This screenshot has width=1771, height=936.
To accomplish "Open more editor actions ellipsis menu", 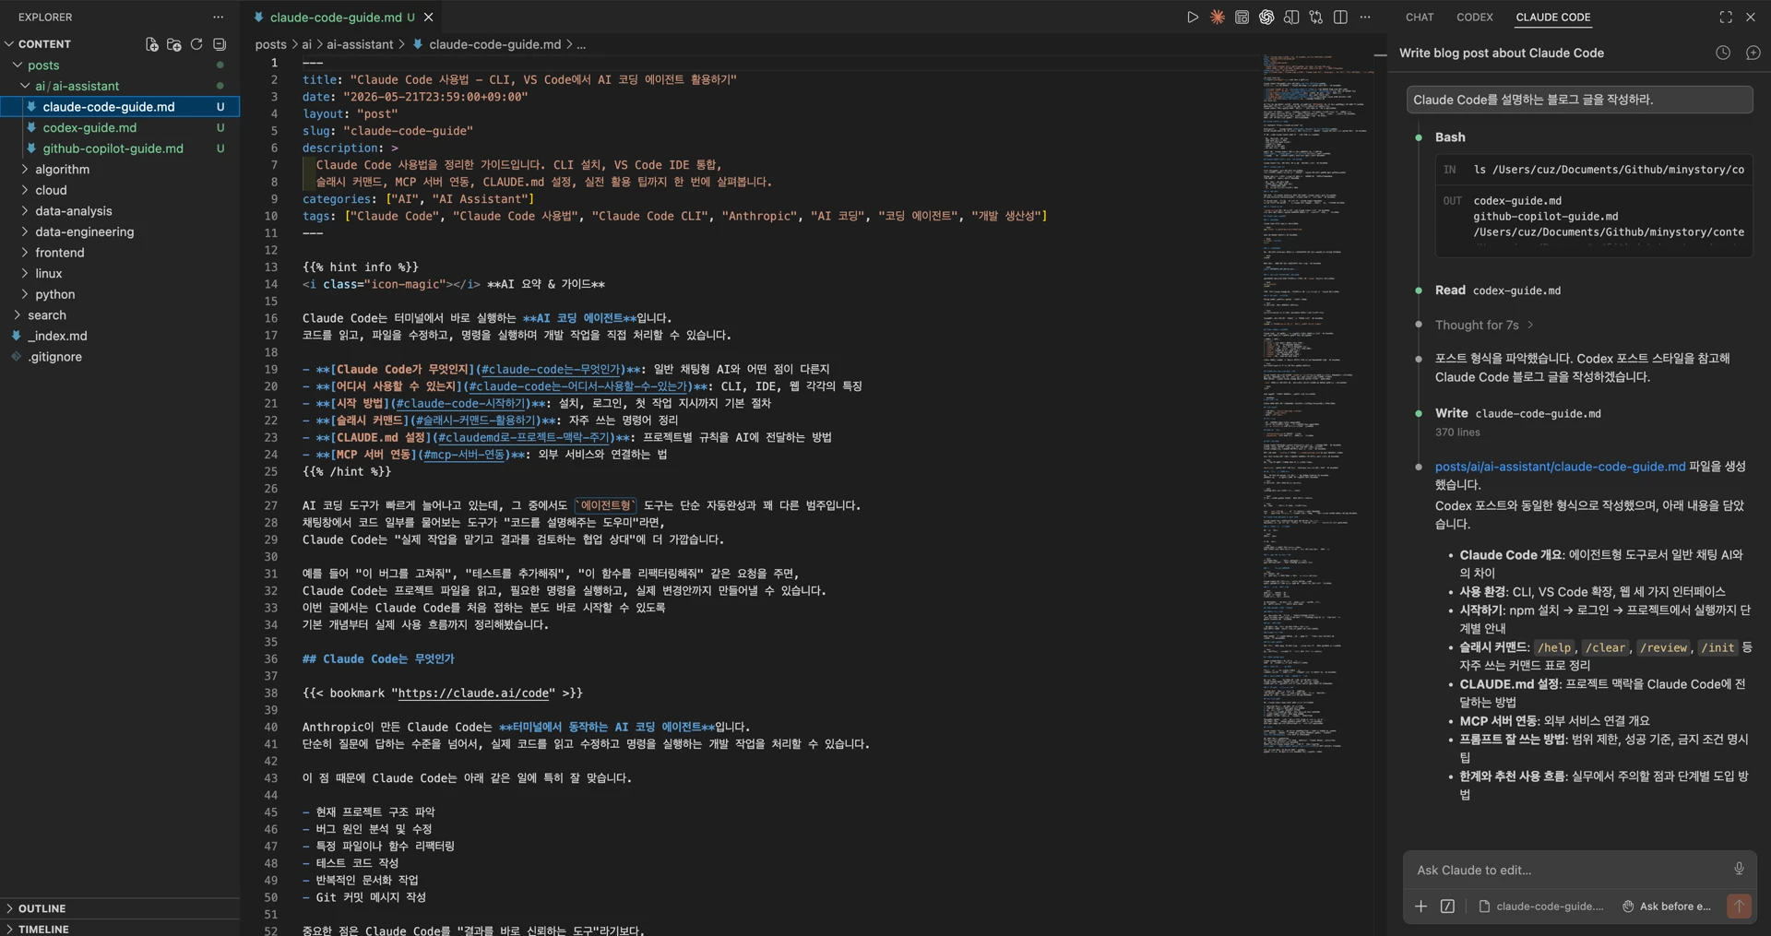I will 1365,18.
